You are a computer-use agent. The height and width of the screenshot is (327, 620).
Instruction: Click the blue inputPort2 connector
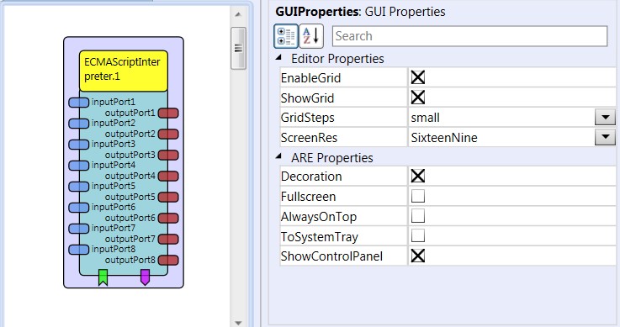79,124
